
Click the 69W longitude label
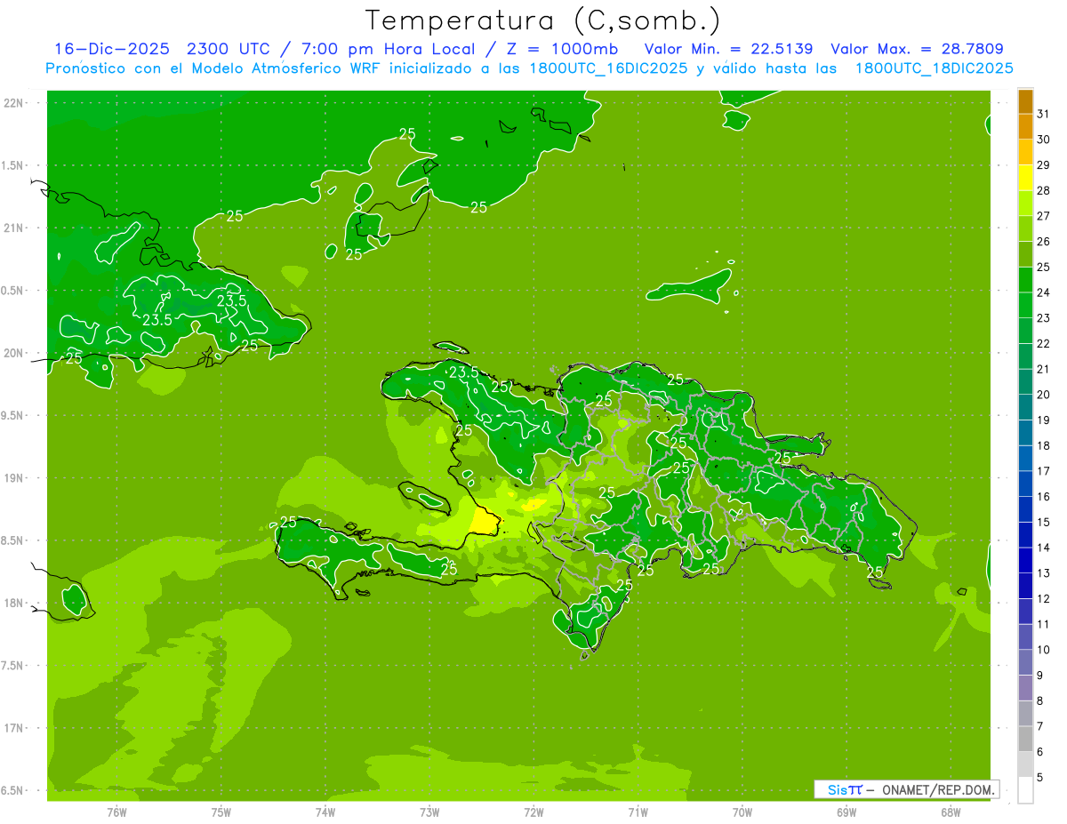[846, 812]
